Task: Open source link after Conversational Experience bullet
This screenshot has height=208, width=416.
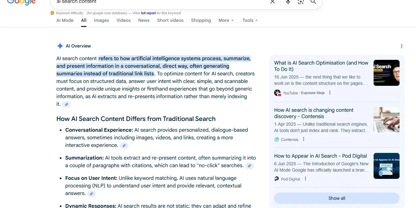Action: tap(124, 146)
